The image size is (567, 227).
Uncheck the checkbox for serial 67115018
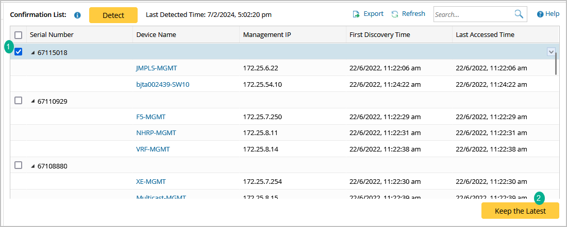click(19, 52)
